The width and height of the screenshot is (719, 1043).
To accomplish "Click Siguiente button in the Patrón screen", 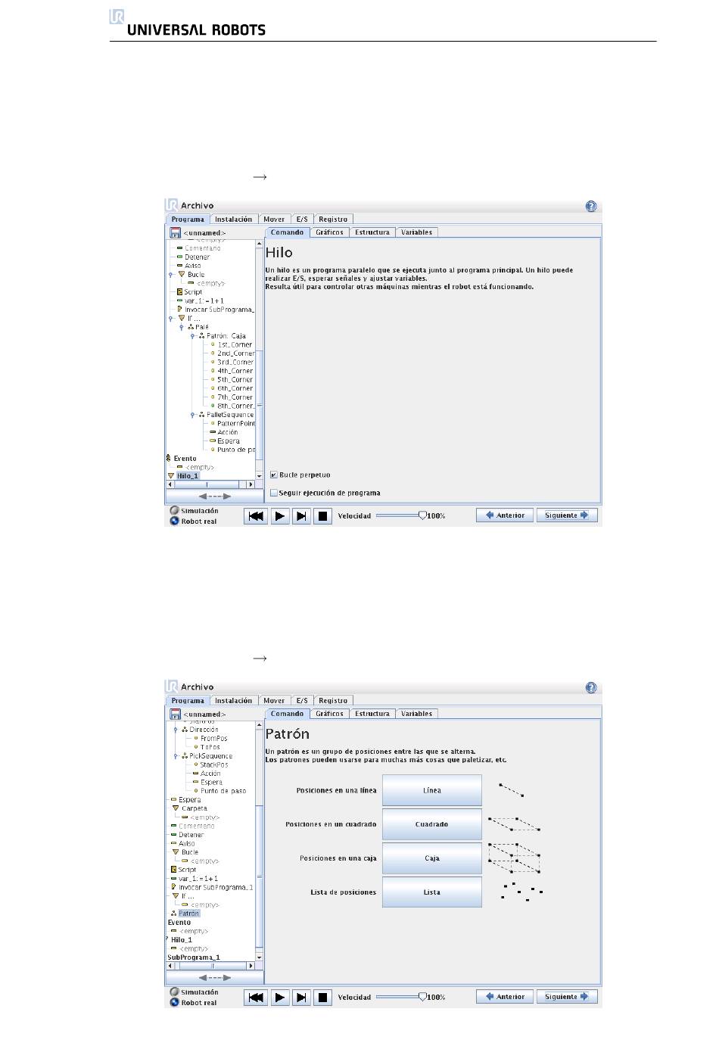I will tap(567, 997).
